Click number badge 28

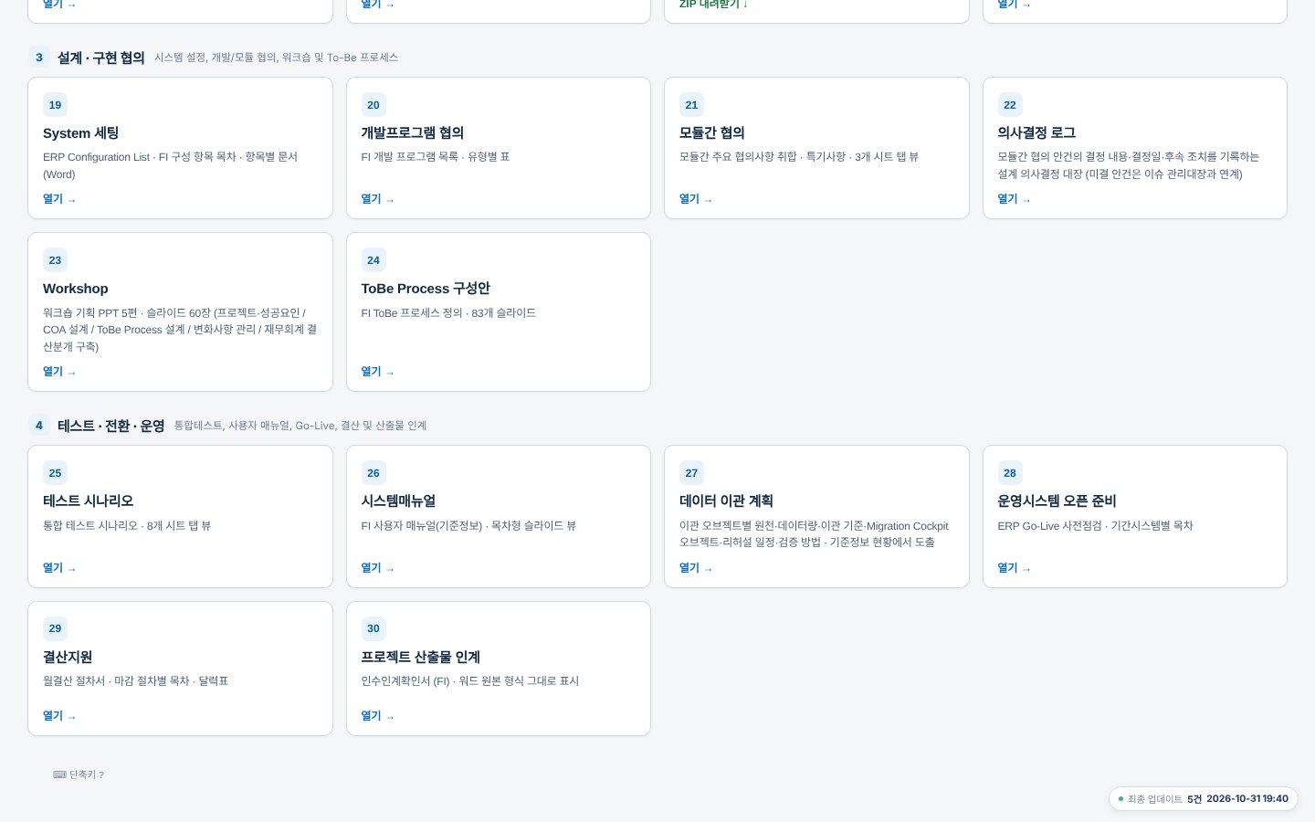(1010, 473)
